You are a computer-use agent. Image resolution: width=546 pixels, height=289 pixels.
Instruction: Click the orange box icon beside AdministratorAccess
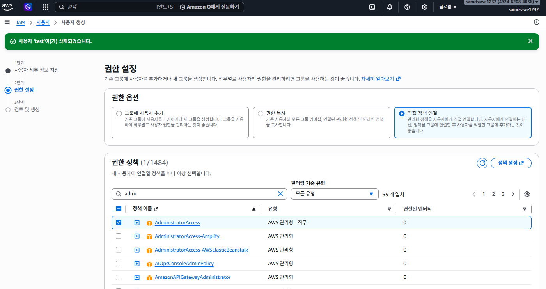pyautogui.click(x=149, y=223)
